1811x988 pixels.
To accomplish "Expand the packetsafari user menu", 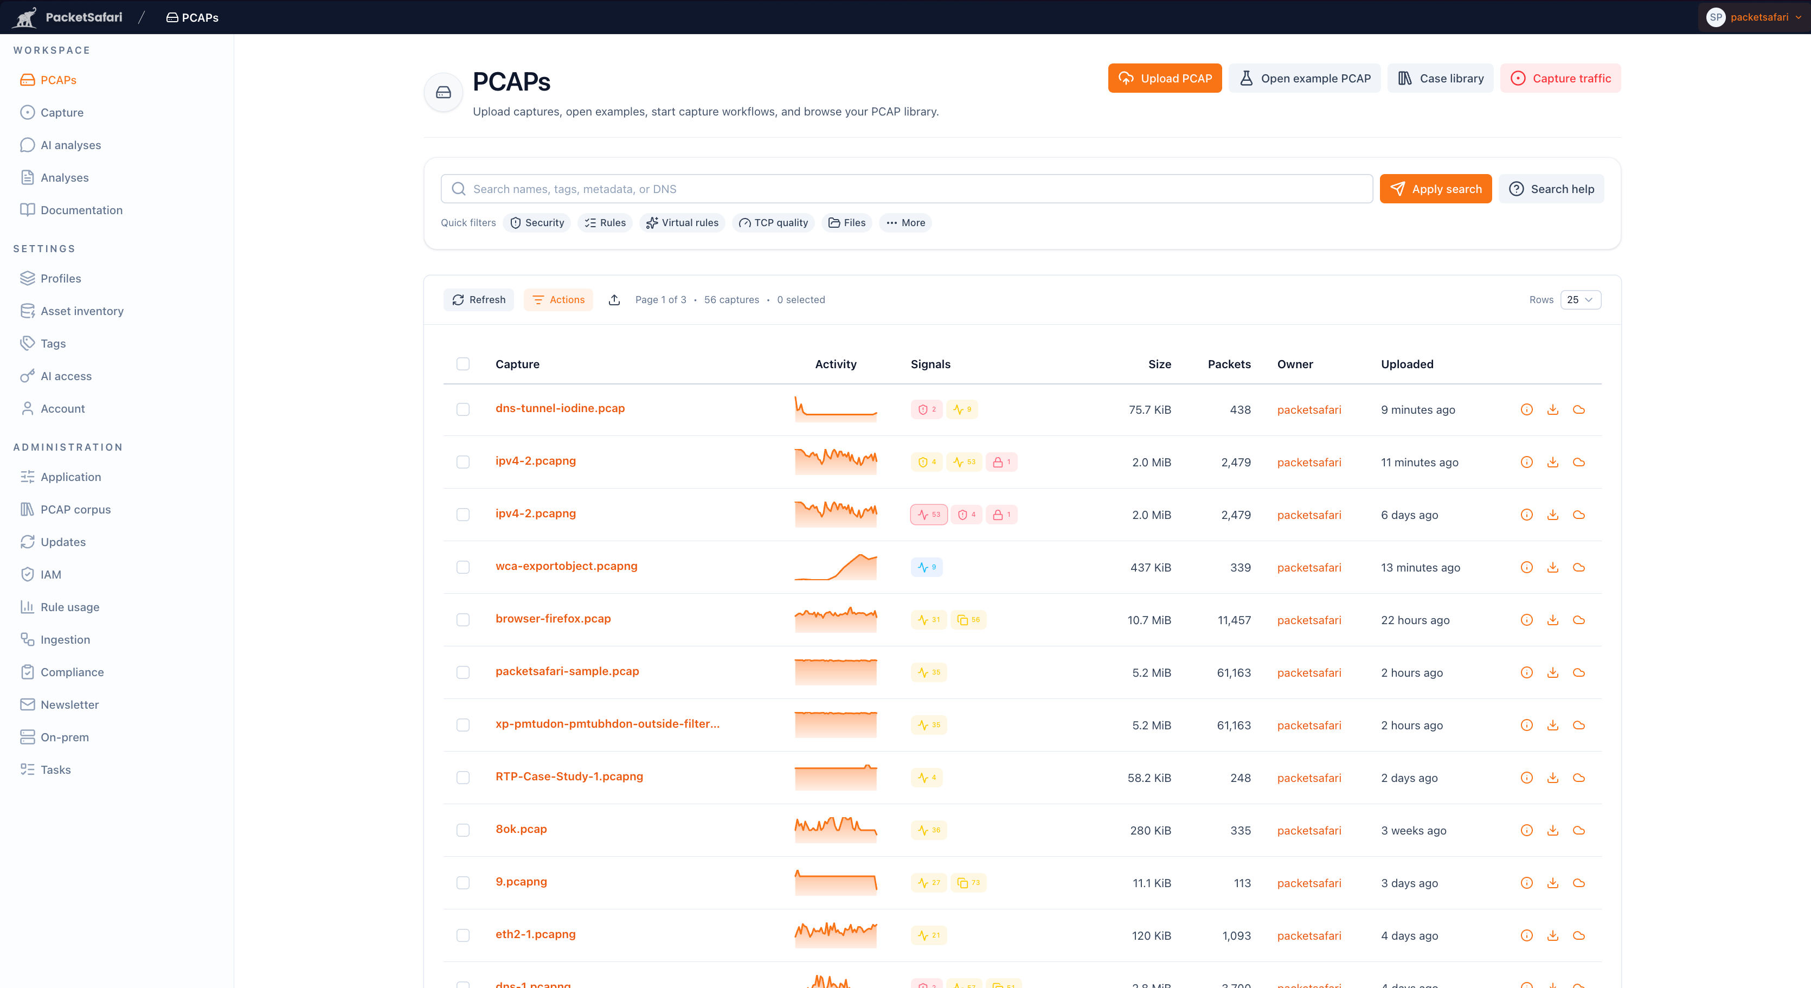I will tap(1754, 17).
